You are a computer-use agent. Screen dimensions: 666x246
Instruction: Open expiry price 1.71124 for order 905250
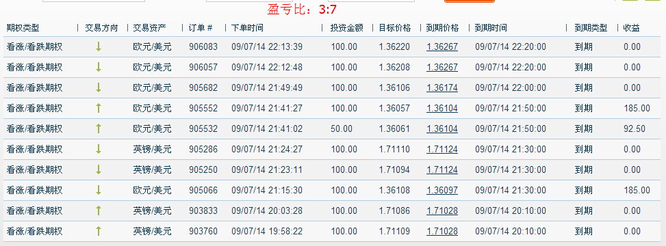point(442,169)
